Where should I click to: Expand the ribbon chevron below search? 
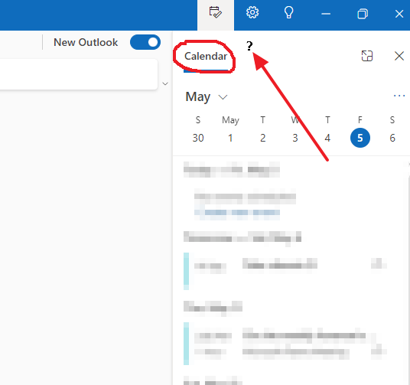(165, 83)
